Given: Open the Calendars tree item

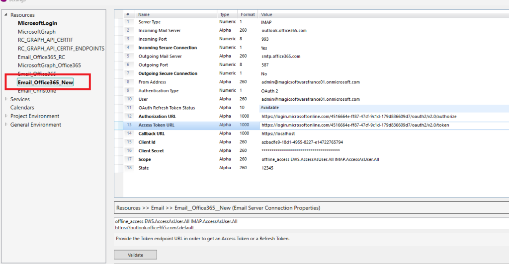Looking at the screenshot, I should pos(22,108).
